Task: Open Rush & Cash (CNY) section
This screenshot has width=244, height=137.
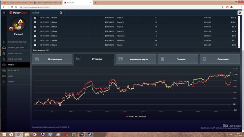Action: point(15,53)
